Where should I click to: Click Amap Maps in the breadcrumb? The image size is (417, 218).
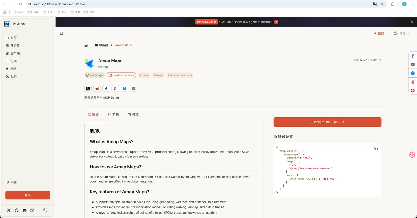[x=124, y=45]
